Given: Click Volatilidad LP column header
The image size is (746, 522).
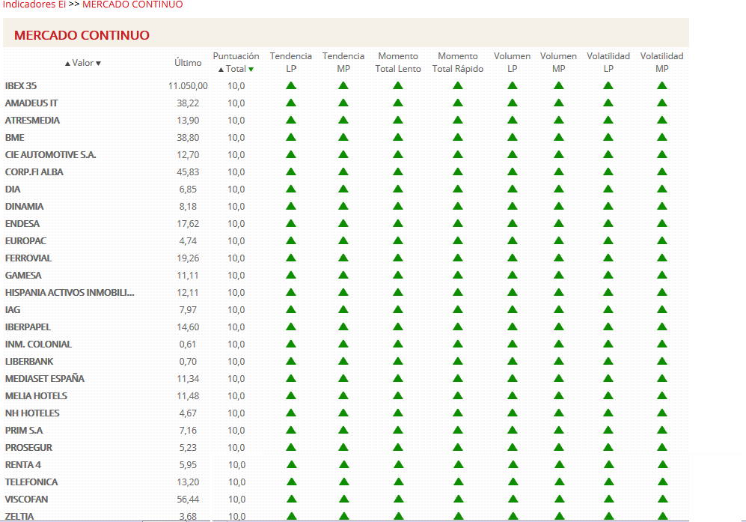Looking at the screenshot, I should coord(608,62).
